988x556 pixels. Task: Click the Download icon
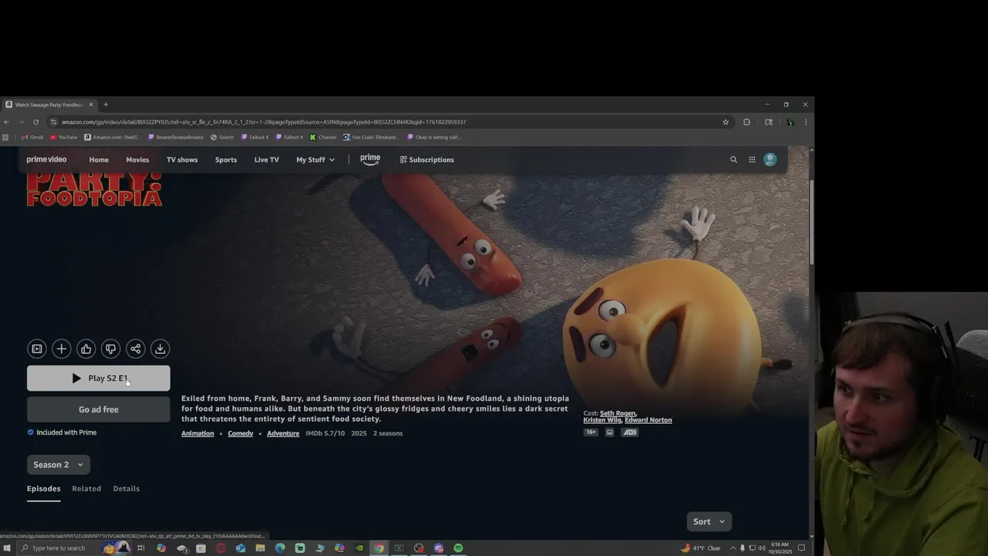tap(160, 349)
